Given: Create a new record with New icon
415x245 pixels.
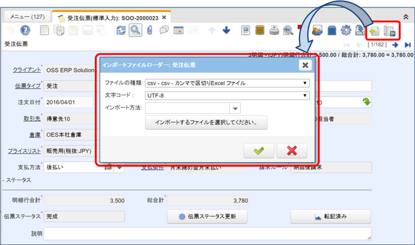Looking at the screenshot, I should (45, 30).
